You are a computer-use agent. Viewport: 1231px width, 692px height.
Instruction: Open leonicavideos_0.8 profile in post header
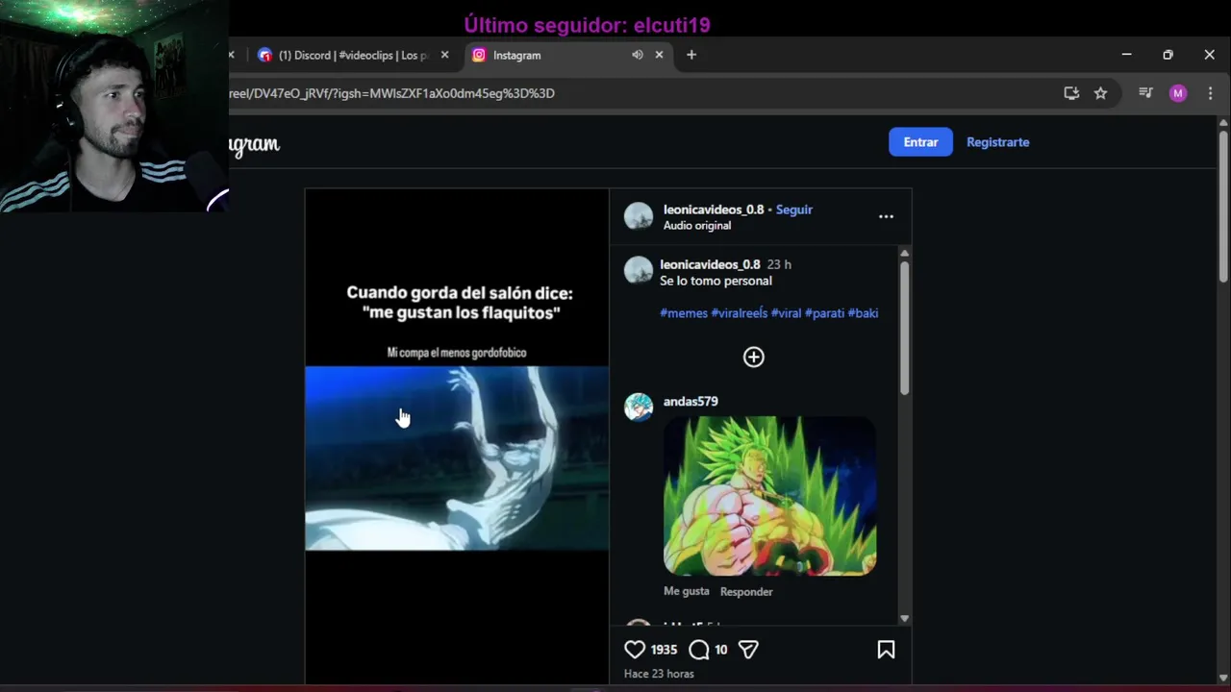[x=714, y=210]
